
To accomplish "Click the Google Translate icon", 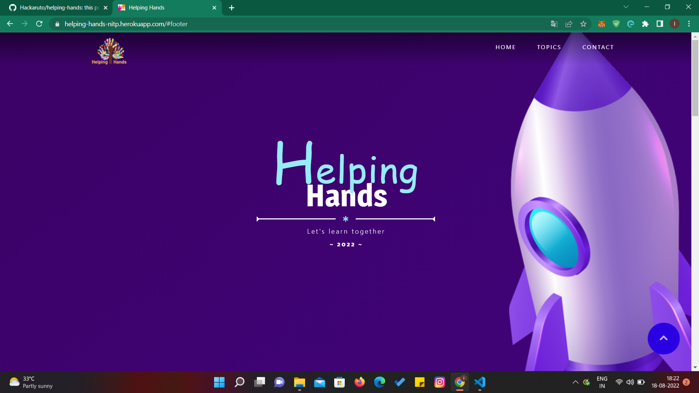I will pyautogui.click(x=554, y=24).
